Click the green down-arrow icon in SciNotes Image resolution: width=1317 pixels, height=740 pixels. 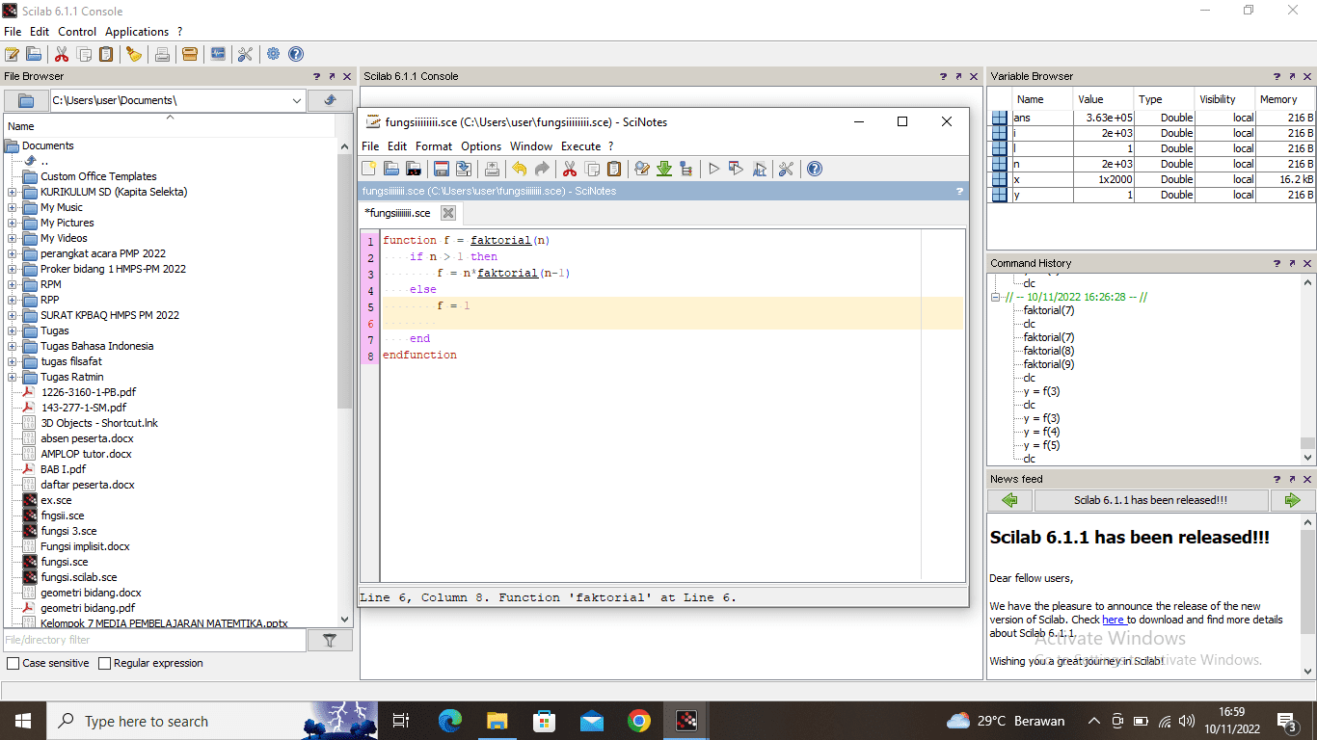click(x=664, y=169)
